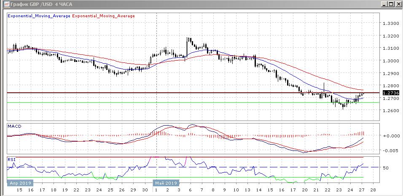Maximize the GBP/USD chart window

tap(390, 4)
